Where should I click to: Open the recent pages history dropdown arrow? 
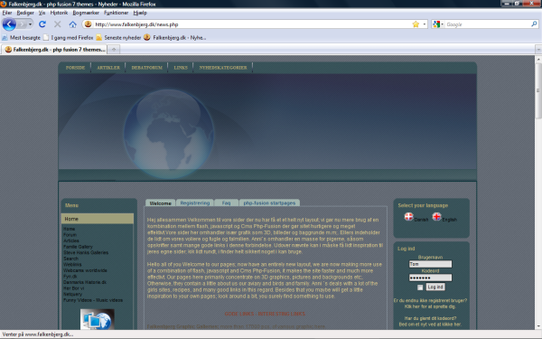click(x=31, y=24)
